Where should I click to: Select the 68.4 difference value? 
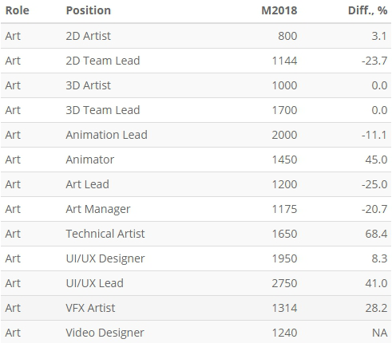coord(376,234)
